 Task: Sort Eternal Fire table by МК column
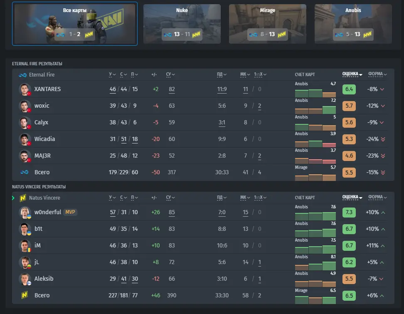245,74
